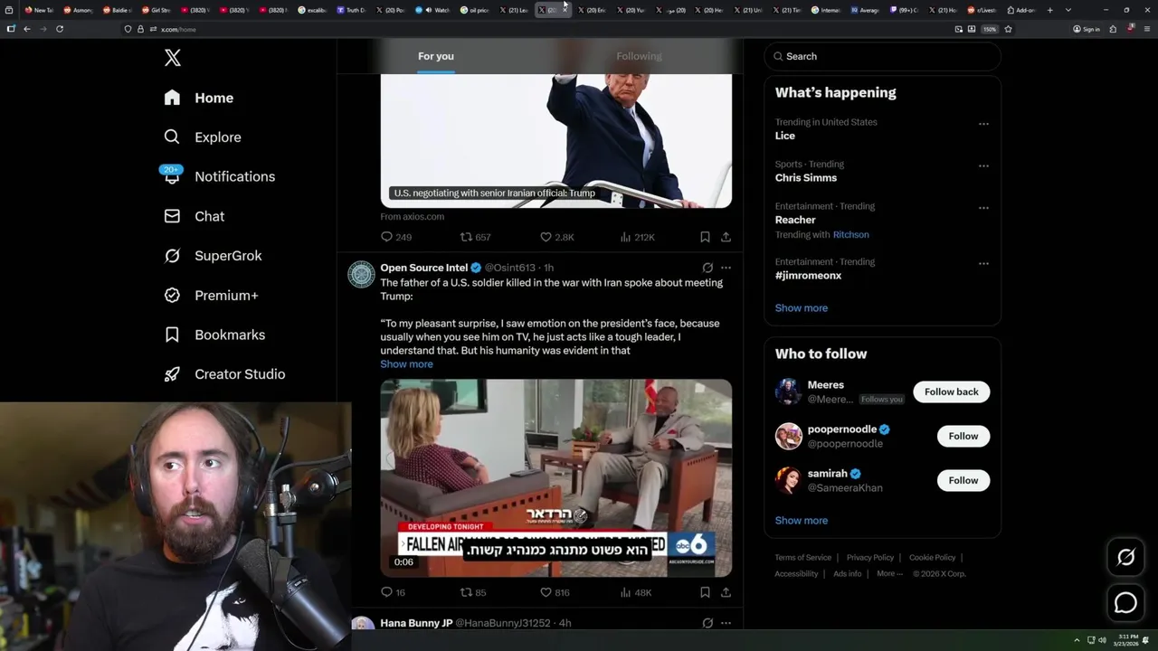Viewport: 1158px width, 651px height.
Task: Open floating chat messages button
Action: (1125, 602)
